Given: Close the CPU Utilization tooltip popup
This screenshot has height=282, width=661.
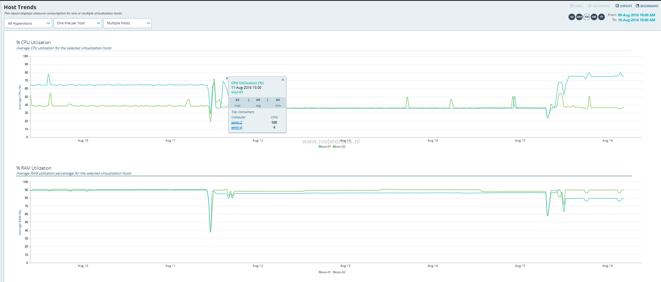Looking at the screenshot, I should click(283, 80).
